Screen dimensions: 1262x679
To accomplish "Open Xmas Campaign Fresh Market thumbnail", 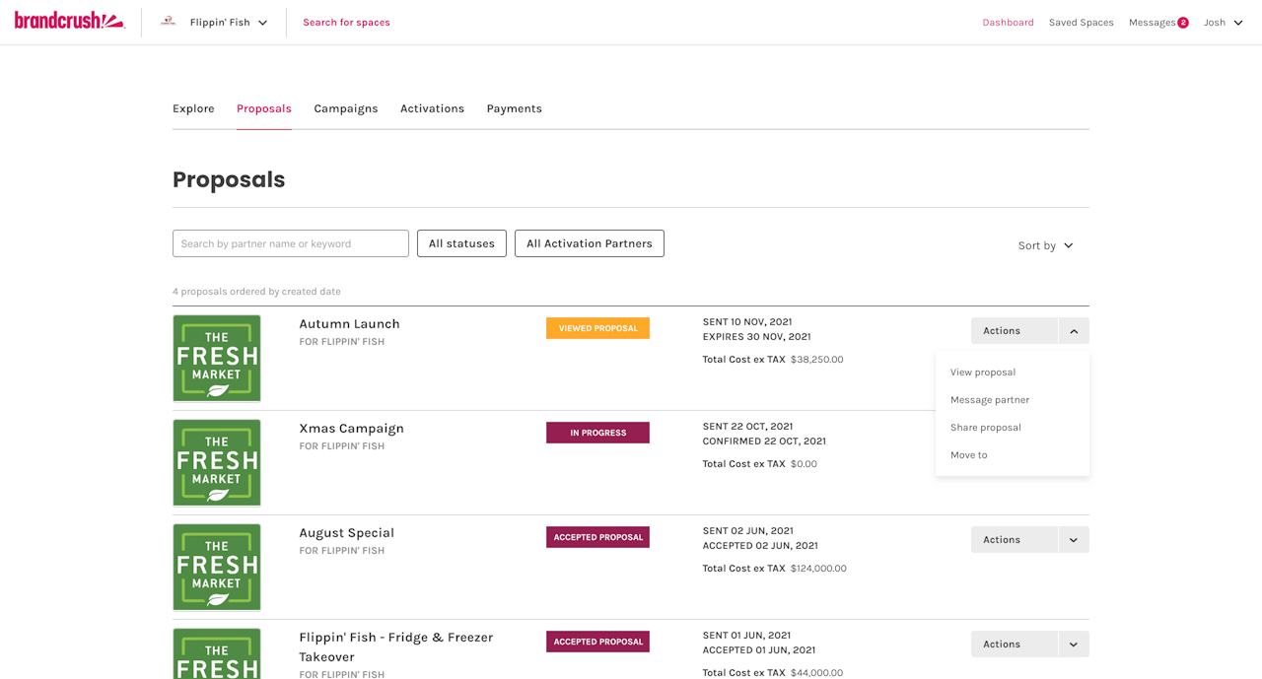I will [x=217, y=462].
